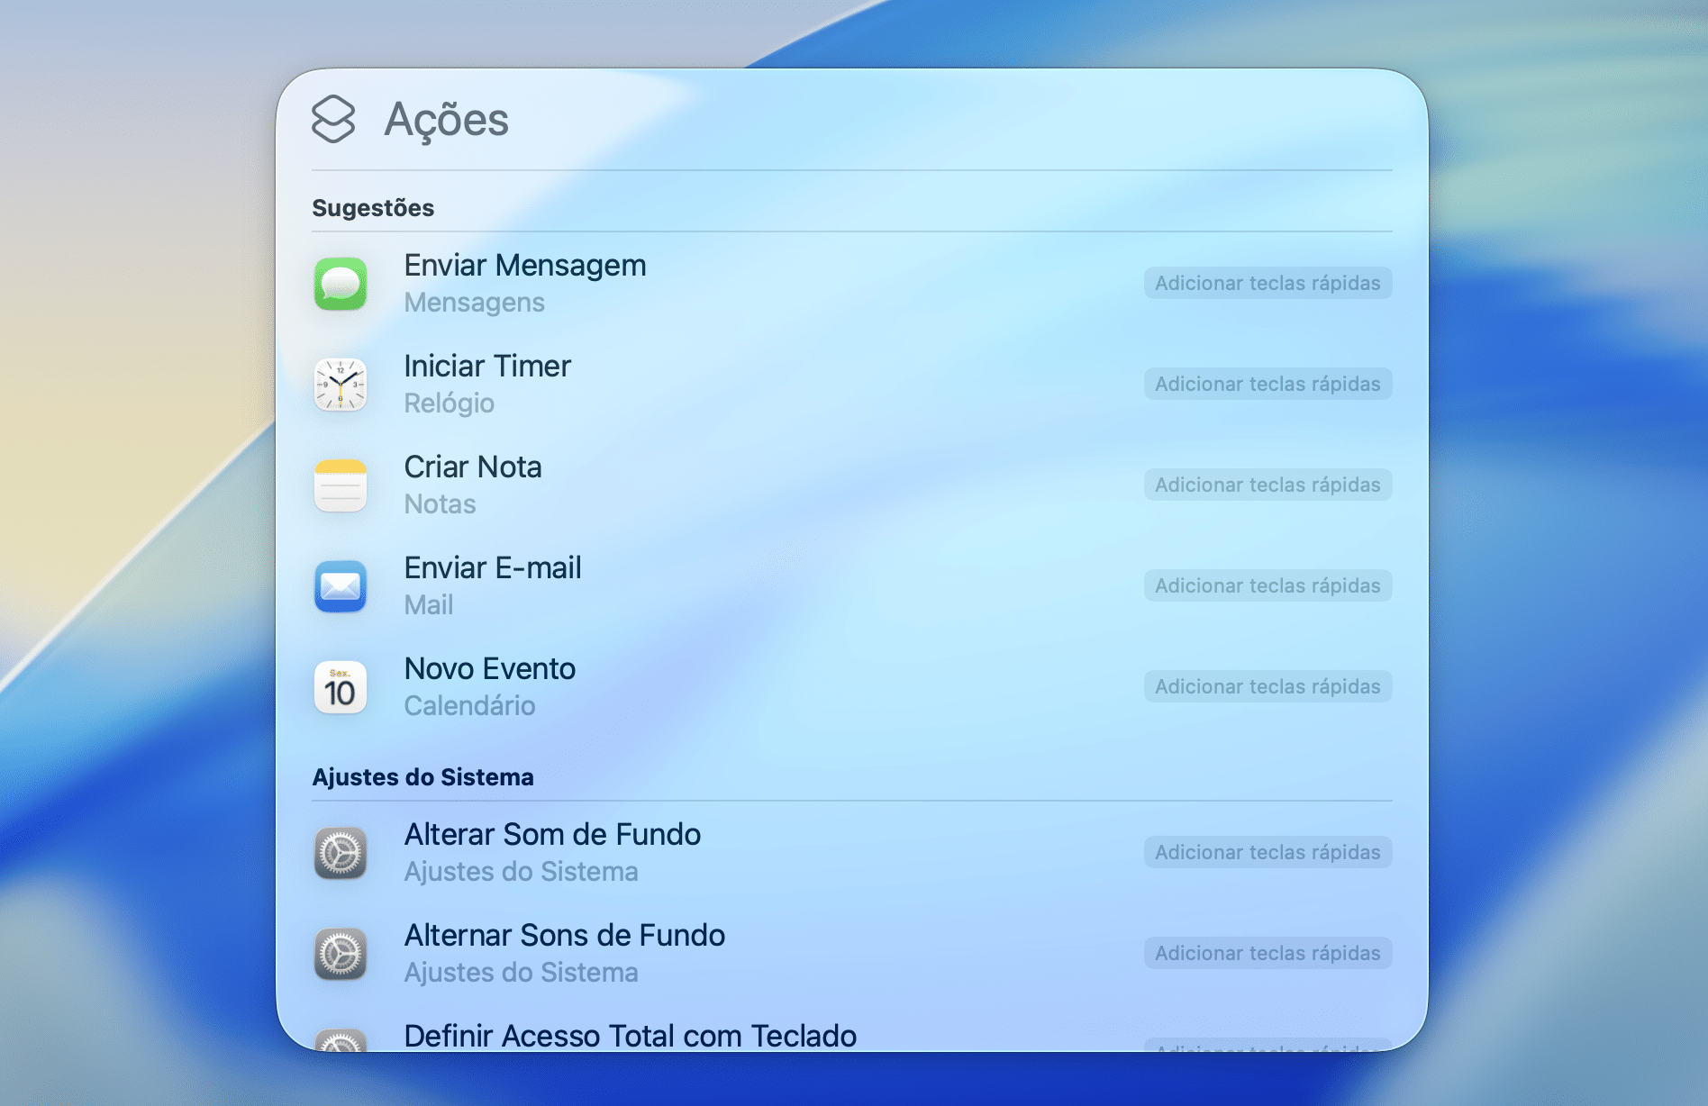Click the Ações search field
Image resolution: width=1708 pixels, height=1106 pixels.
[811, 119]
